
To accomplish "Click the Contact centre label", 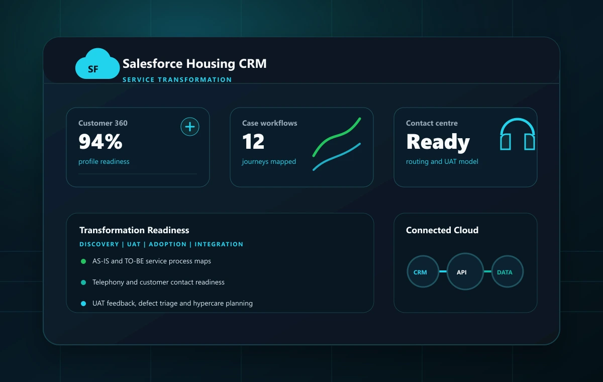I will coord(432,123).
